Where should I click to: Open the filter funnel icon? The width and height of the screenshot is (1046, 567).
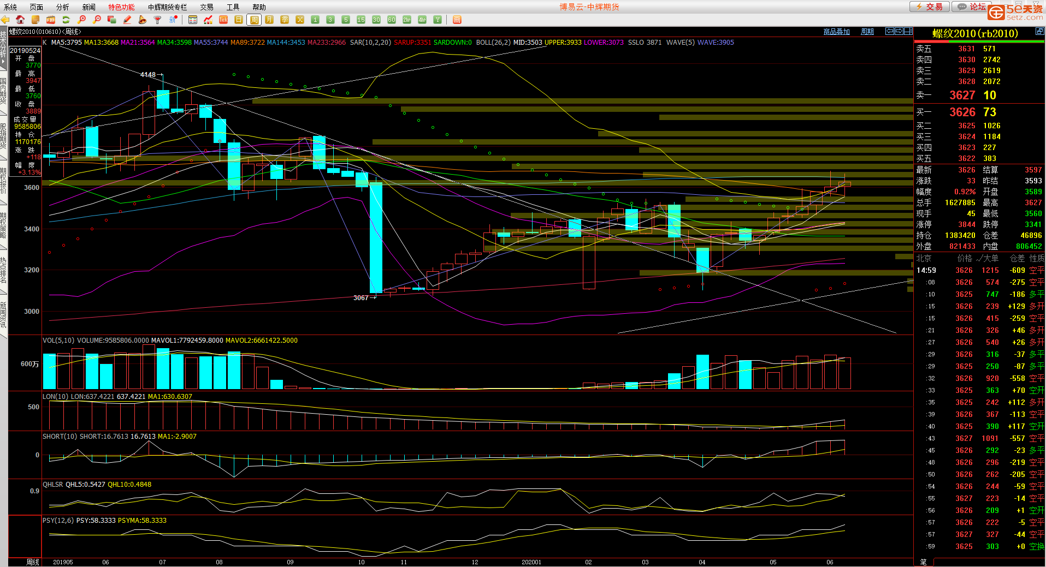pos(158,20)
